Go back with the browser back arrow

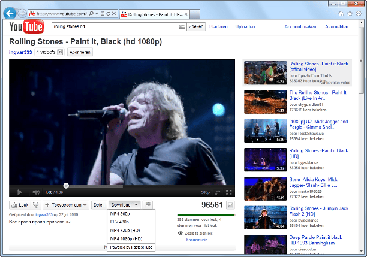pos(10,13)
